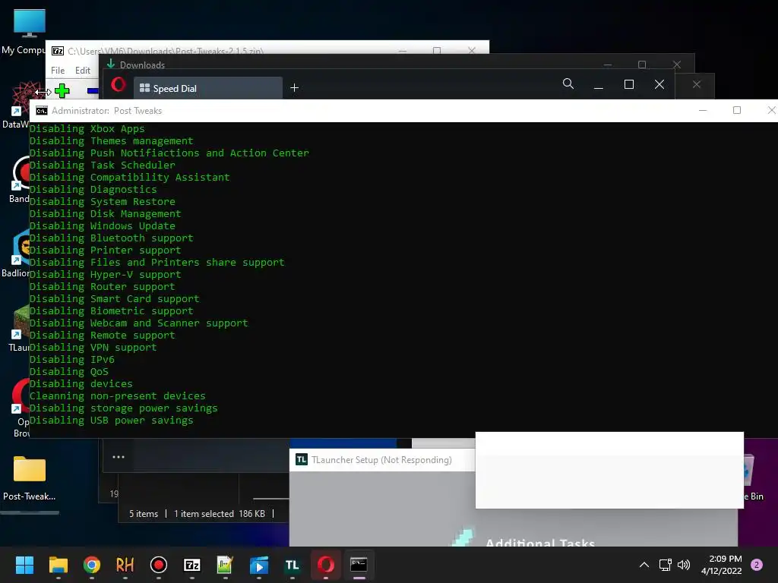Open the volume tray icon
Screen dimensions: 778x583
684,565
